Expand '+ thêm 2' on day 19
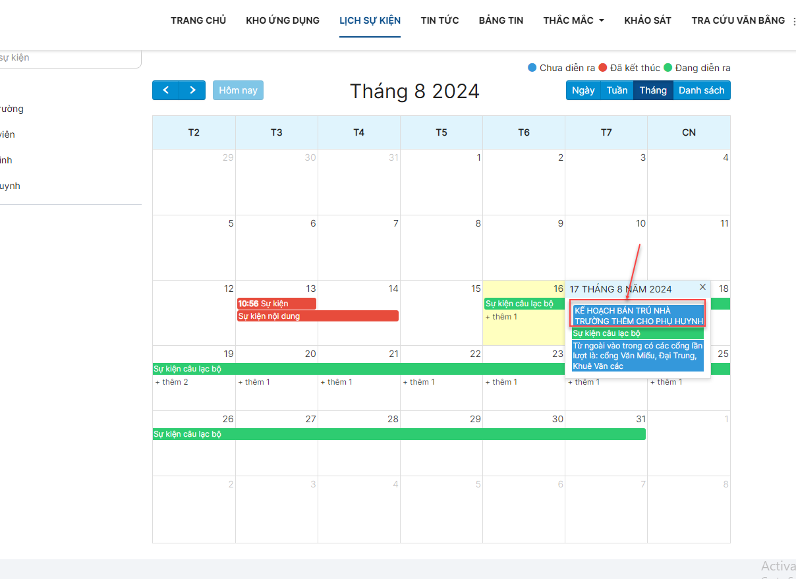 pos(171,382)
